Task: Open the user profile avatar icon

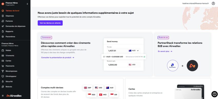Action: [213, 3]
